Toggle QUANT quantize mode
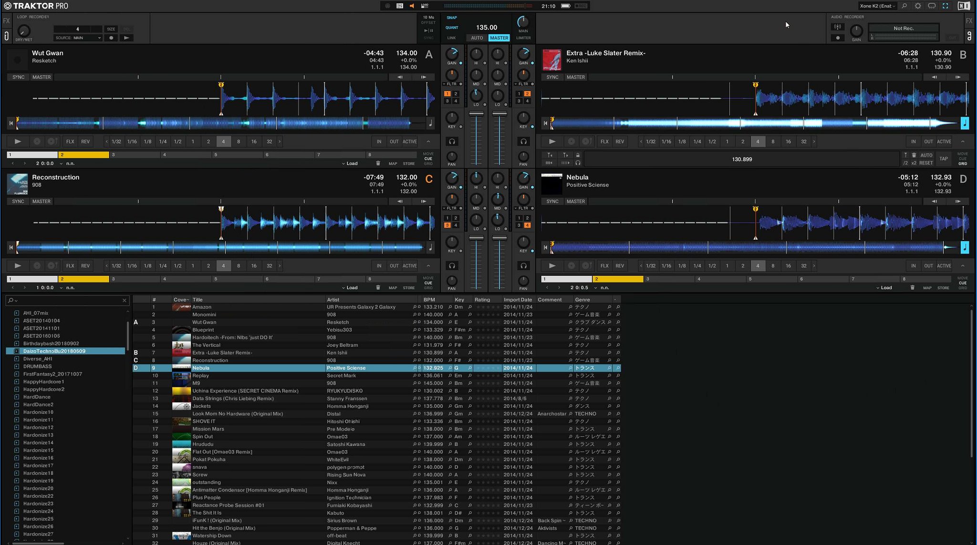This screenshot has width=977, height=545. click(x=452, y=28)
